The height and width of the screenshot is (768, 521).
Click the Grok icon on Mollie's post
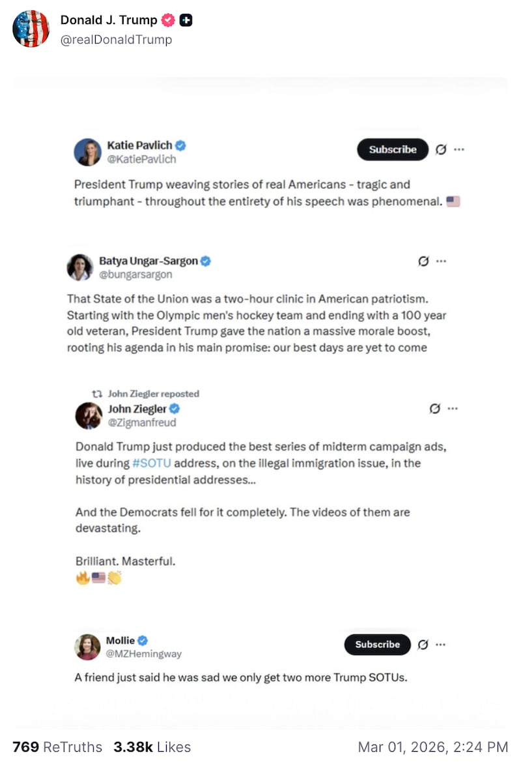pos(423,644)
